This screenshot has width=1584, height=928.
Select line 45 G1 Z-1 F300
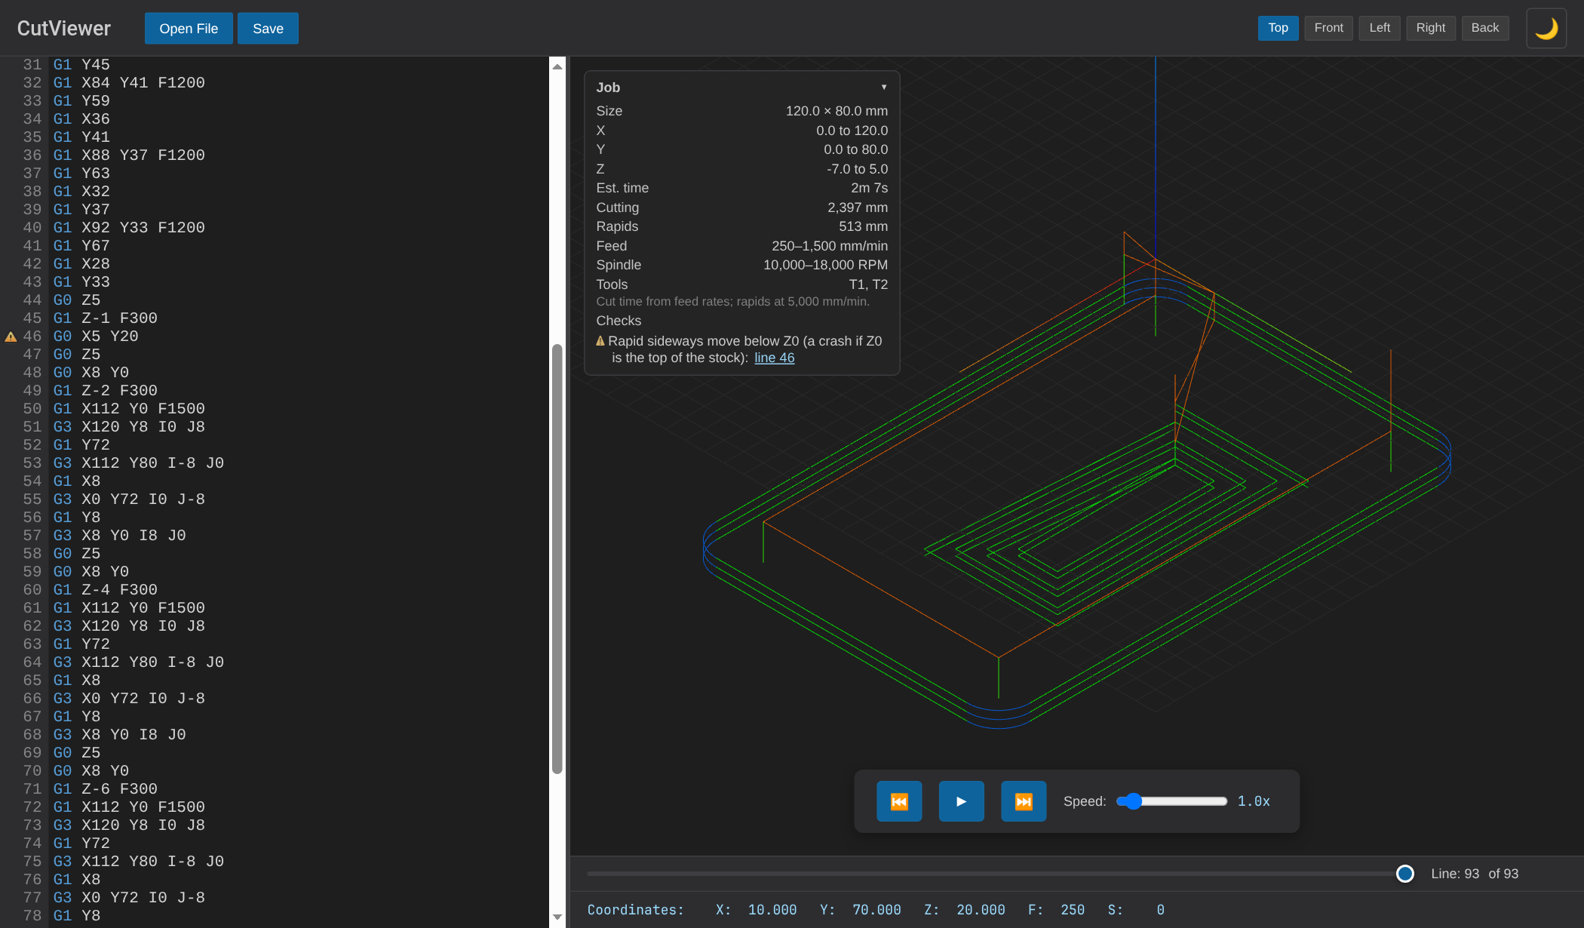pyautogui.click(x=105, y=318)
